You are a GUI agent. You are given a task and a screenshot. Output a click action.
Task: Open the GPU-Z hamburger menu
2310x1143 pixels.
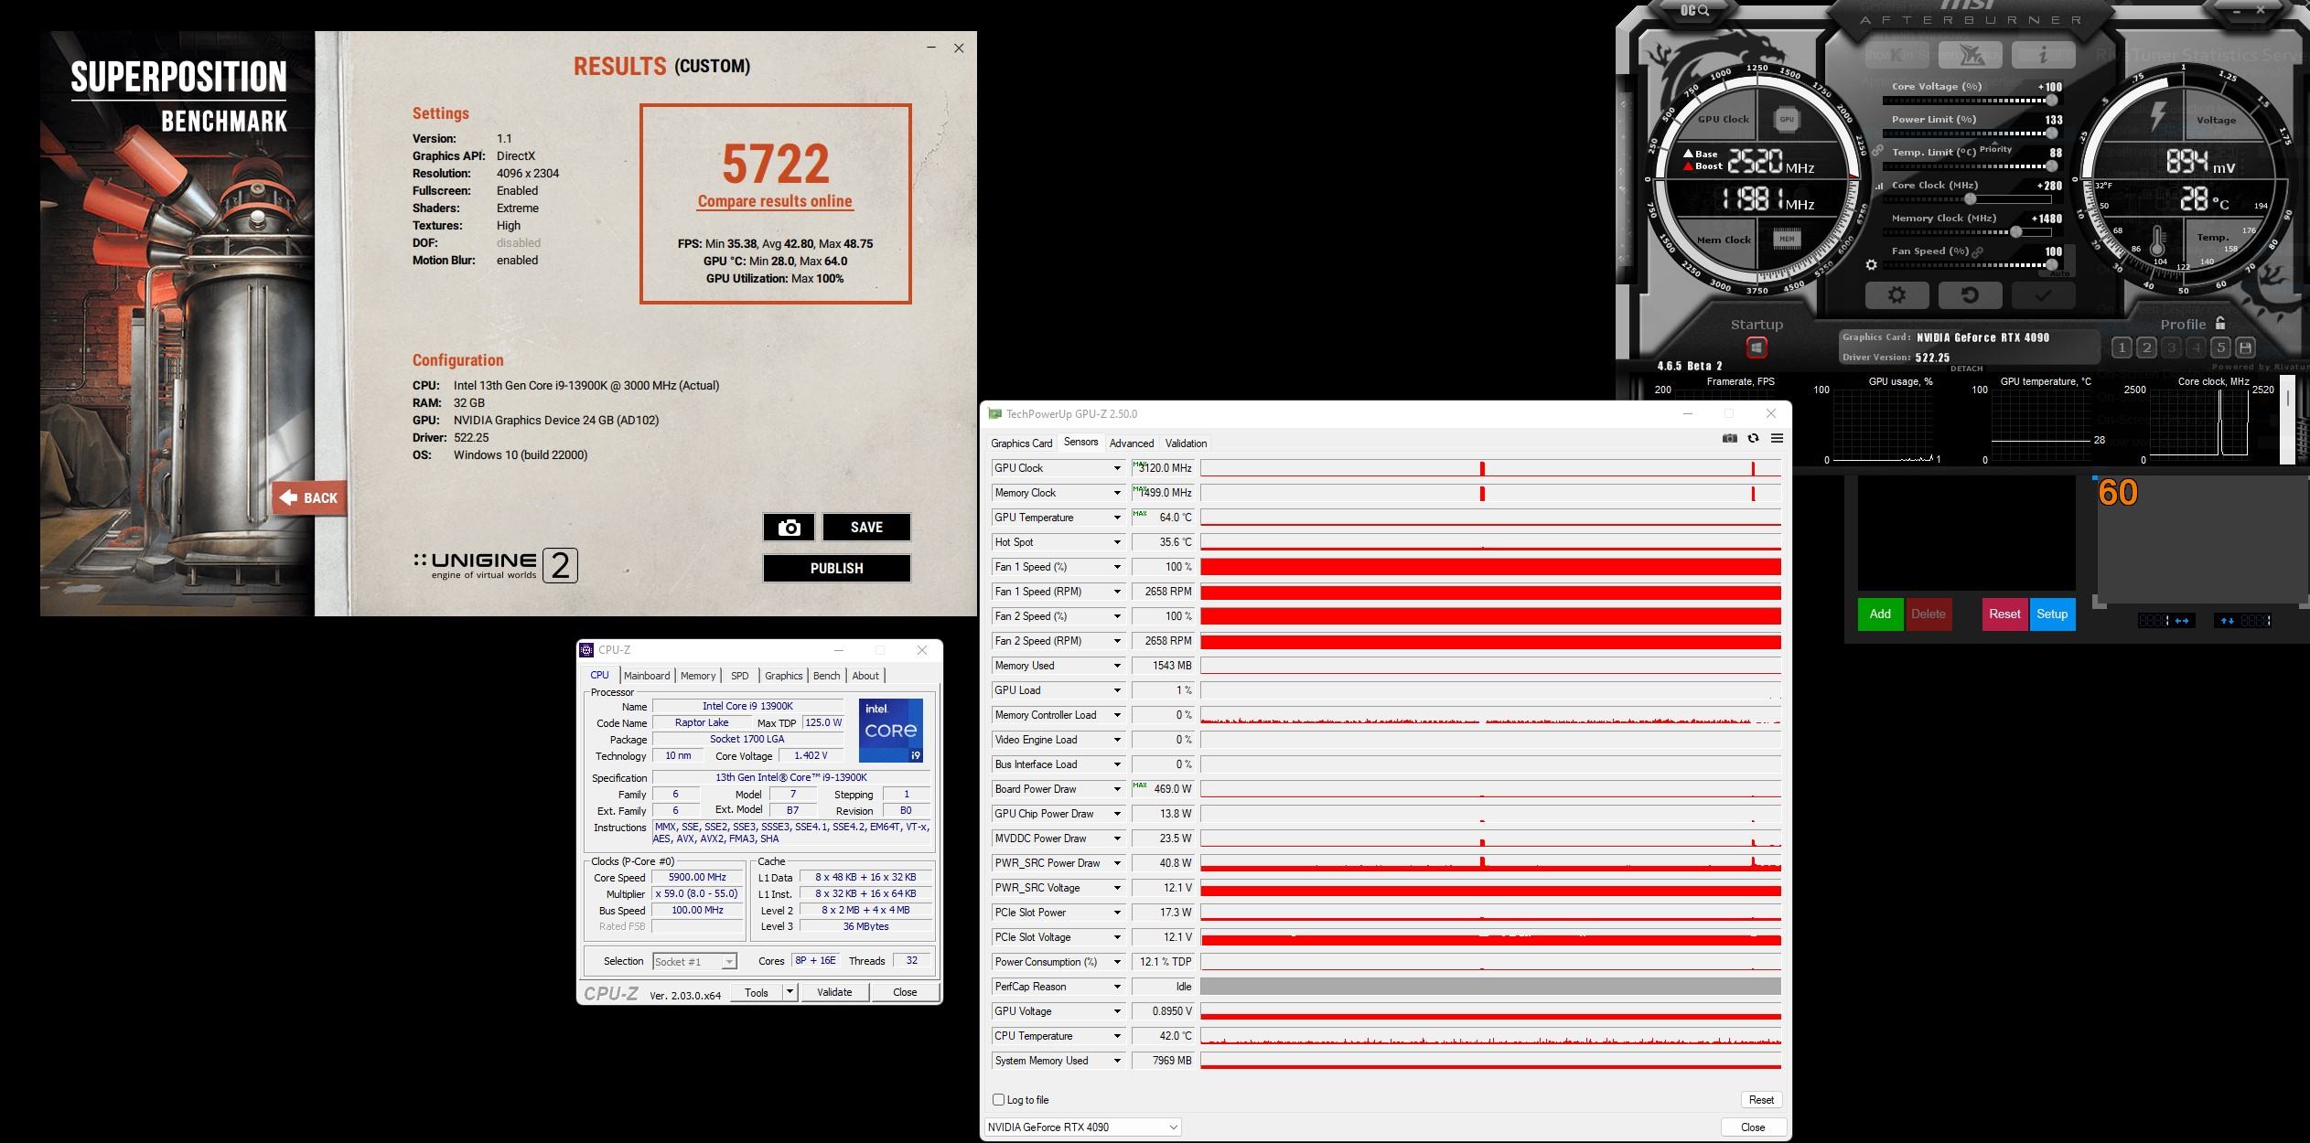click(x=1777, y=438)
